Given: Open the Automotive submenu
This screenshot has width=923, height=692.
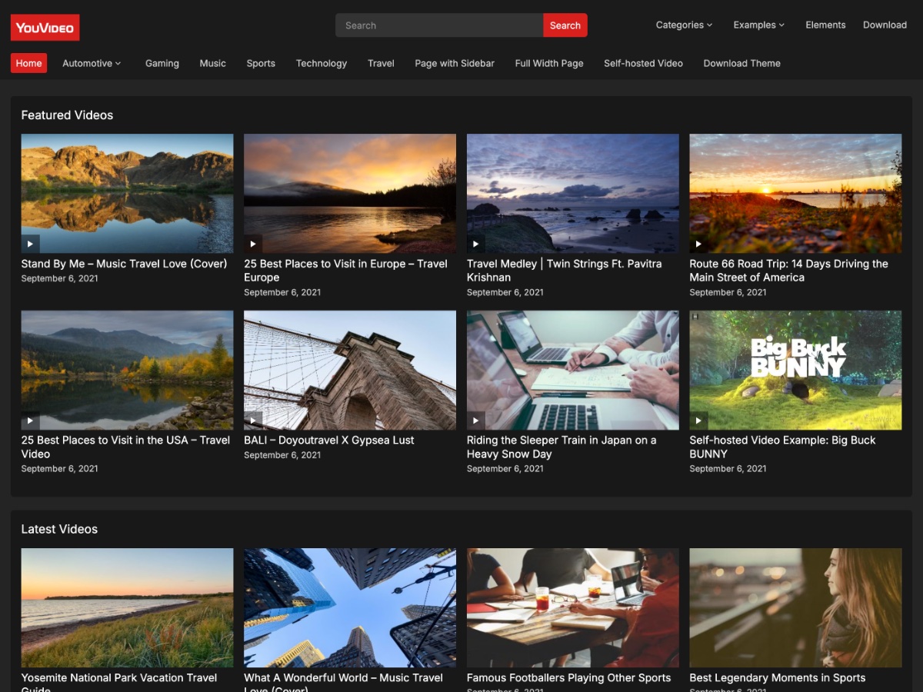Looking at the screenshot, I should pyautogui.click(x=91, y=63).
